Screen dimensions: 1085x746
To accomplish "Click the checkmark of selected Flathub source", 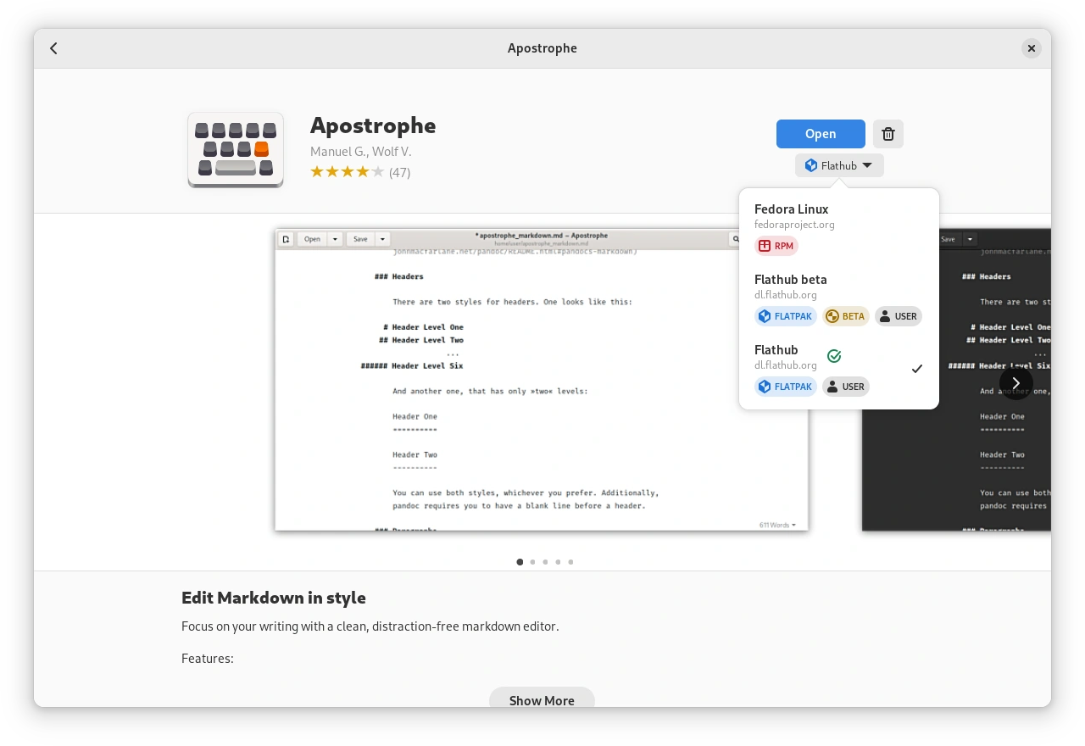I will pos(917,369).
